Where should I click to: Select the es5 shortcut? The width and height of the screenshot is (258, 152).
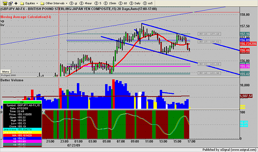pos(148,3)
